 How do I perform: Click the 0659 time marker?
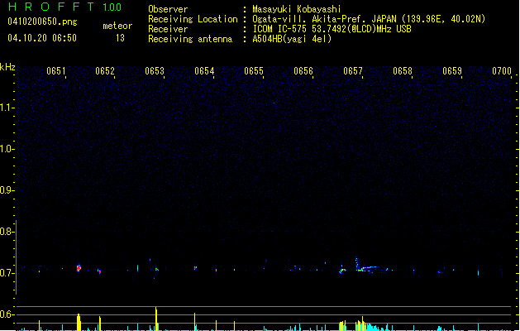pyautogui.click(x=452, y=71)
